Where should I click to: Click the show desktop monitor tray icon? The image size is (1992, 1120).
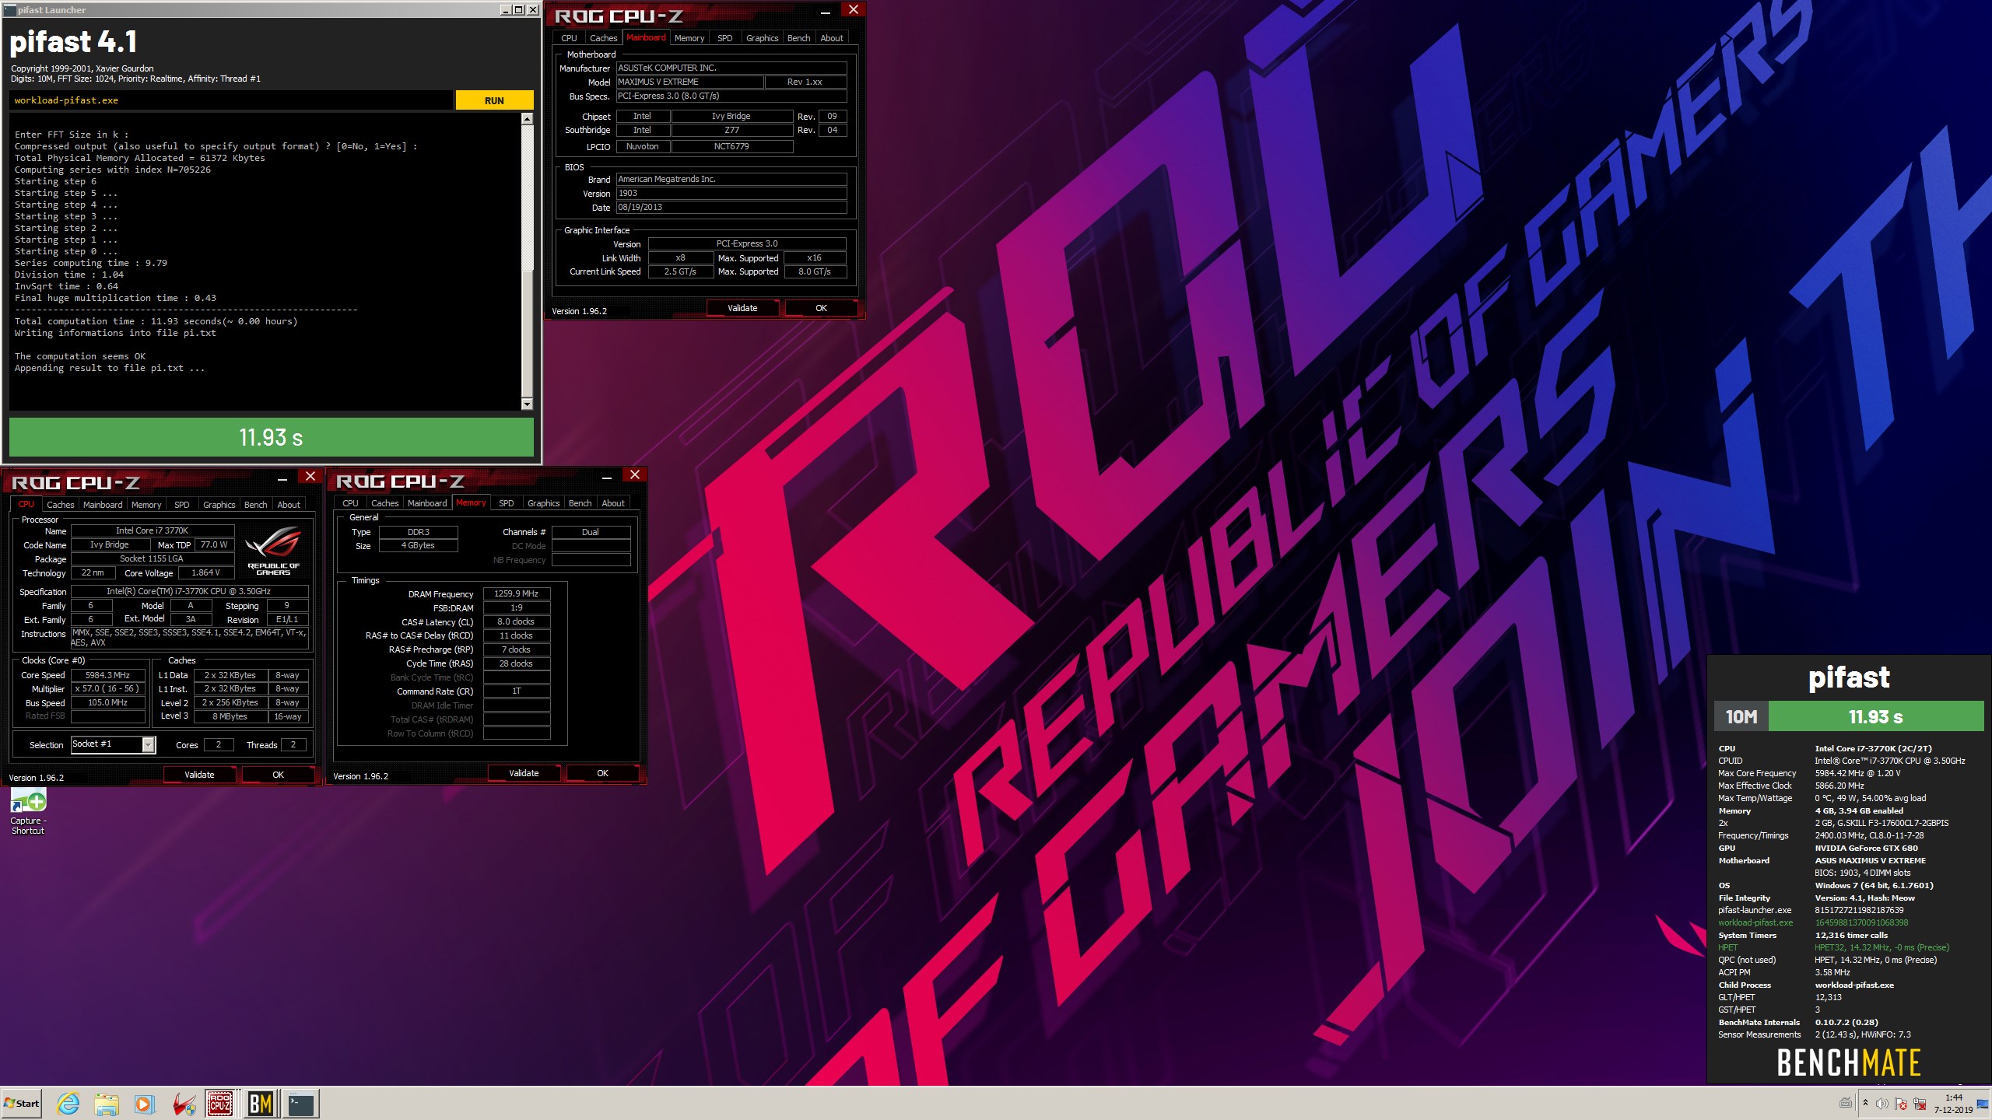coord(1983,1104)
